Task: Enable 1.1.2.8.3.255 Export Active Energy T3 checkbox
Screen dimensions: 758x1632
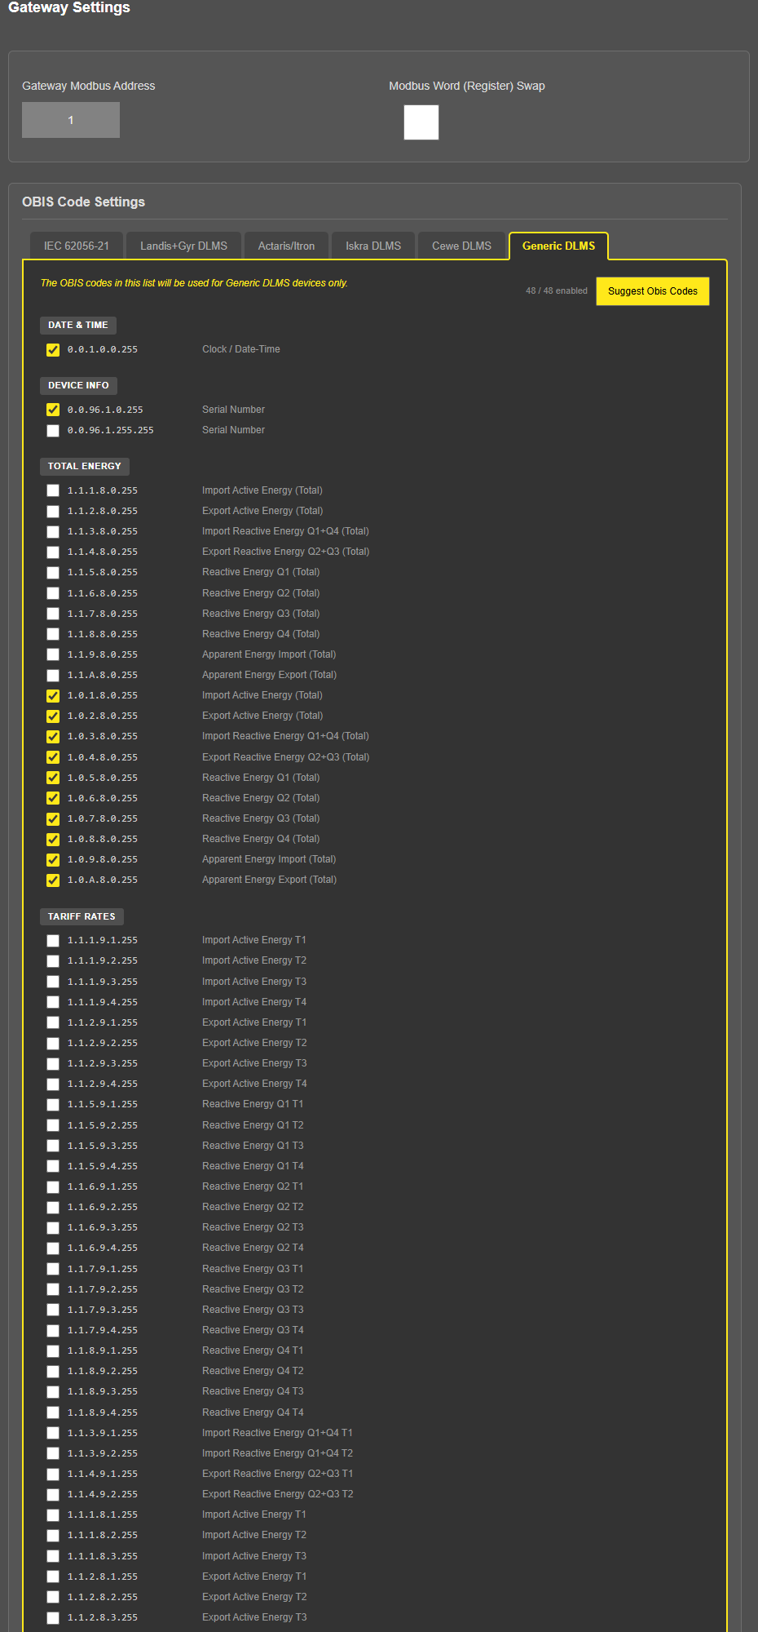Action: pyautogui.click(x=53, y=1618)
